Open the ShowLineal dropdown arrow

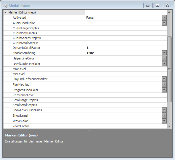point(164,115)
